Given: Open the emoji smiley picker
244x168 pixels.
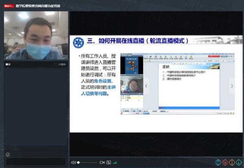Looking at the screenshot, I should 8,154.
